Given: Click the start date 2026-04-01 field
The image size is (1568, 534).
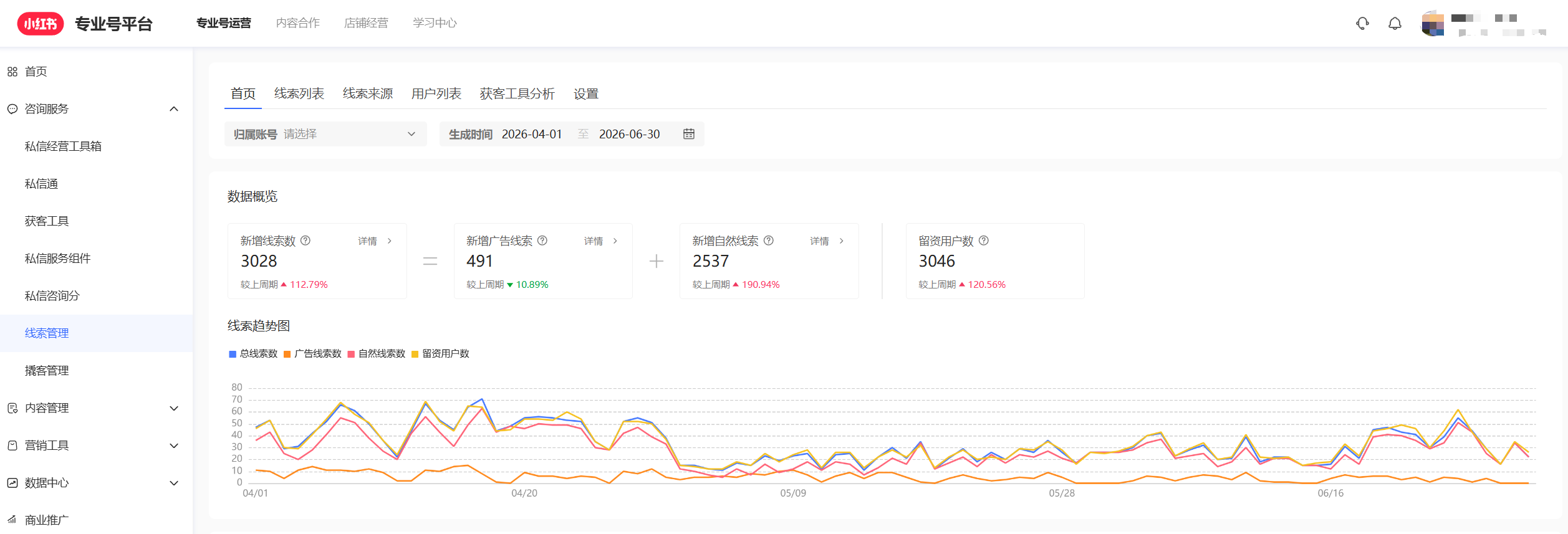Looking at the screenshot, I should point(532,134).
